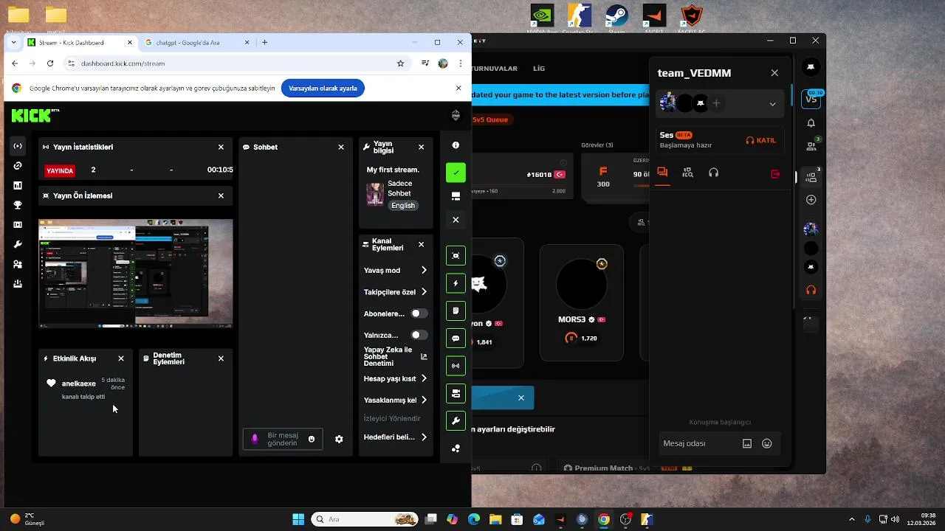The width and height of the screenshot is (945, 531).
Task: Expand Hesap yaşı kısıt options
Action: point(424,378)
